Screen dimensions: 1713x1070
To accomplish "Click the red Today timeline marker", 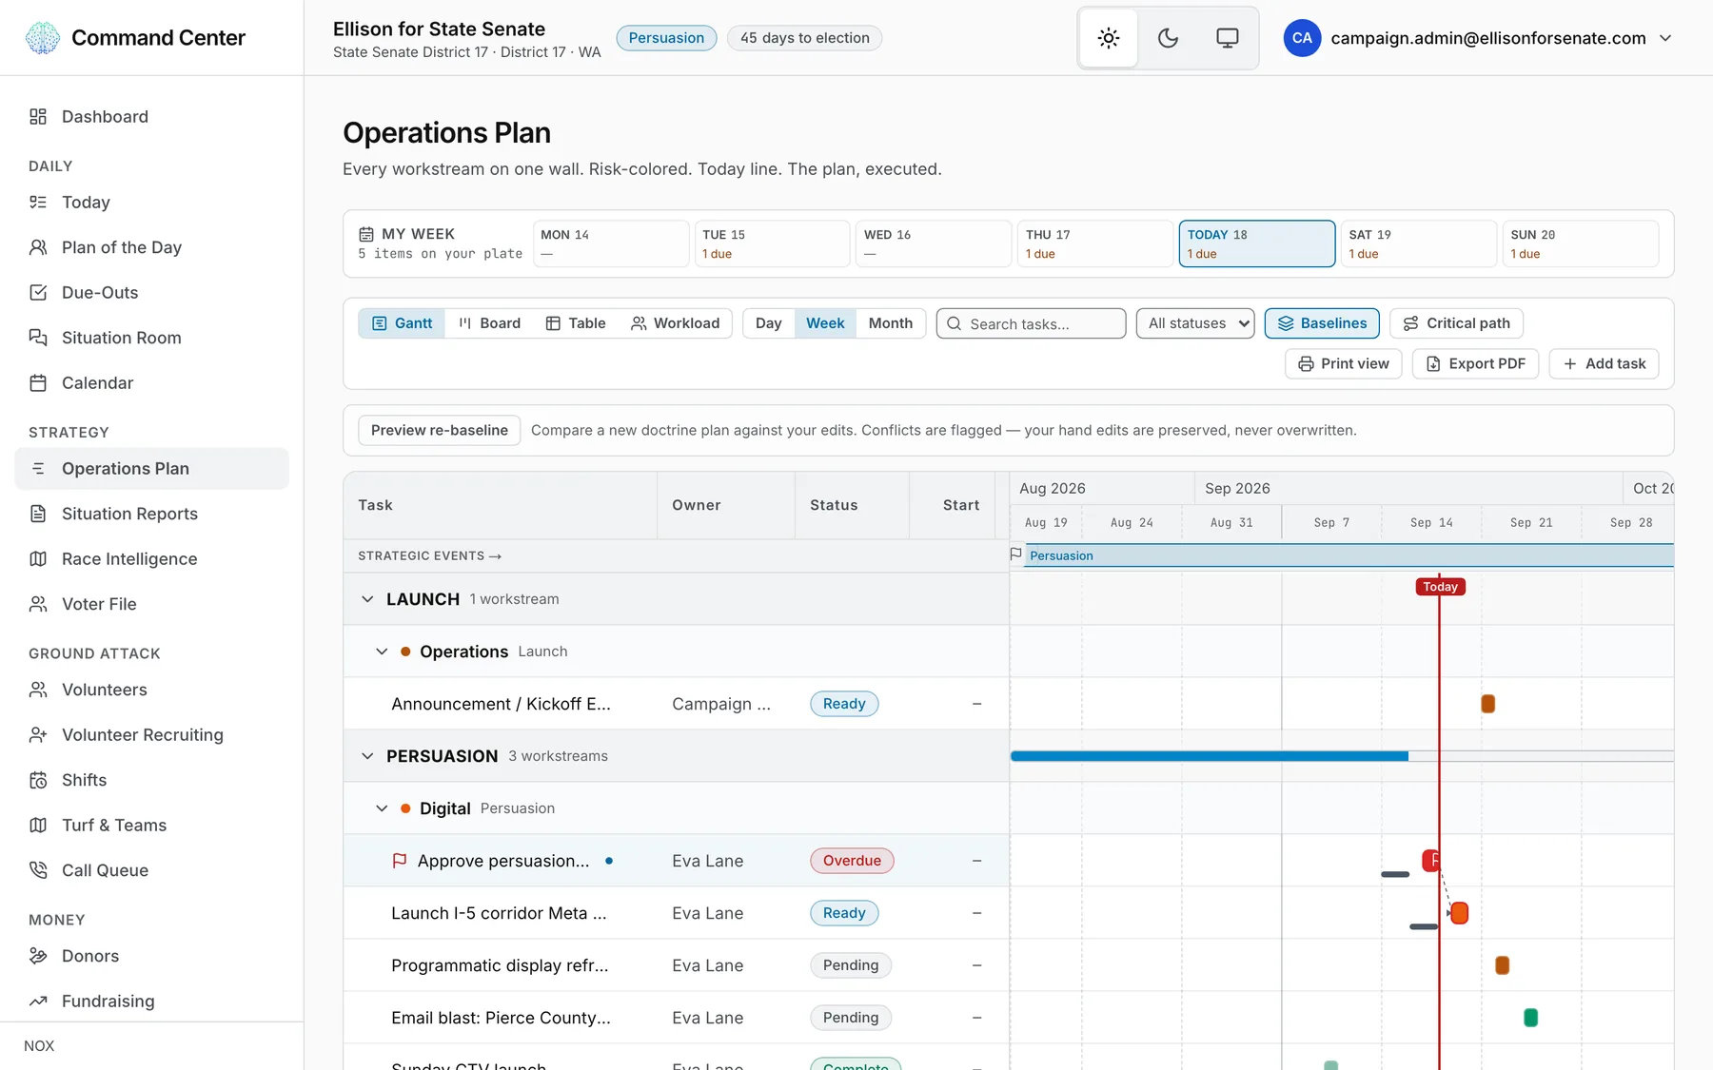I will click(x=1440, y=587).
